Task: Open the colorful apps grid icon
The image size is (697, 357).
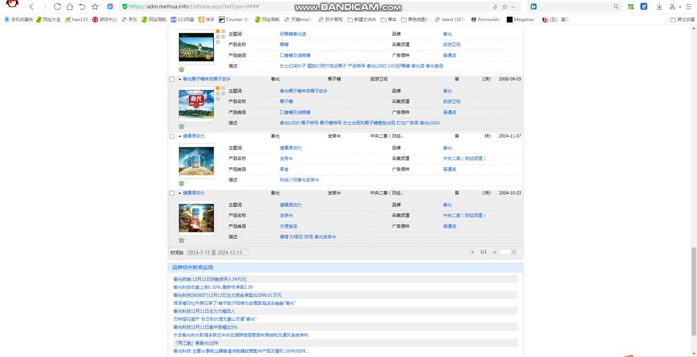Action: [631, 7]
